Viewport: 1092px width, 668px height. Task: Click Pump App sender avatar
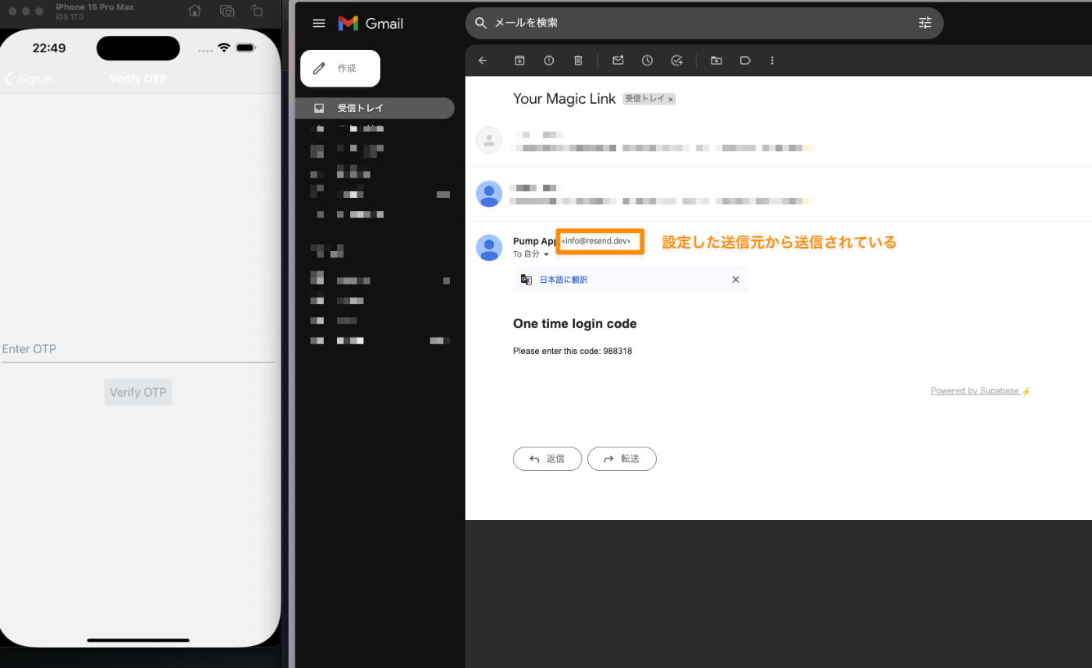489,247
